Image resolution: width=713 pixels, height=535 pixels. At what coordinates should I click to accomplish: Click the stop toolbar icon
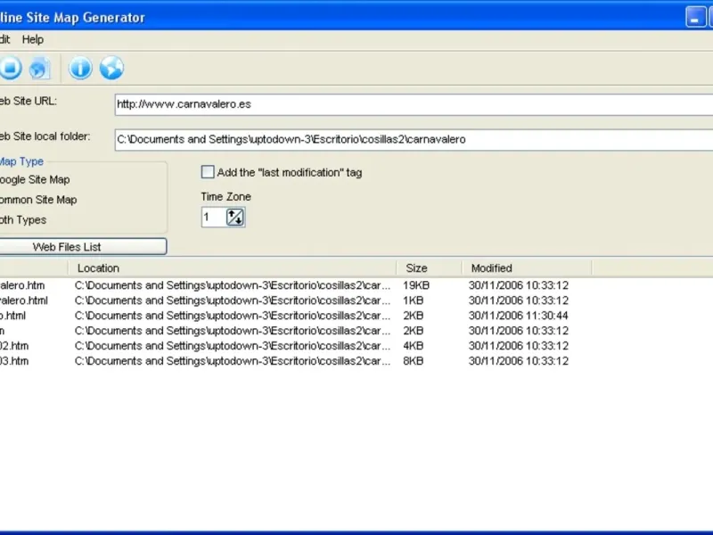(x=10, y=68)
